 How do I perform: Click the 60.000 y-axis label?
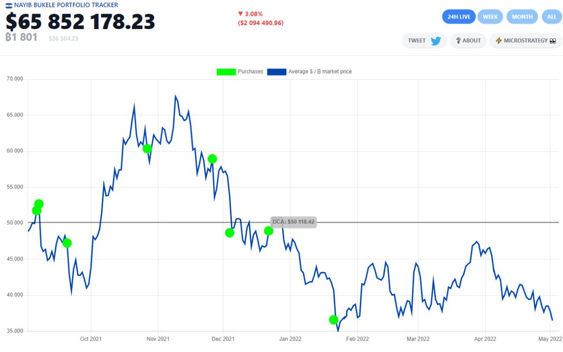(15, 151)
